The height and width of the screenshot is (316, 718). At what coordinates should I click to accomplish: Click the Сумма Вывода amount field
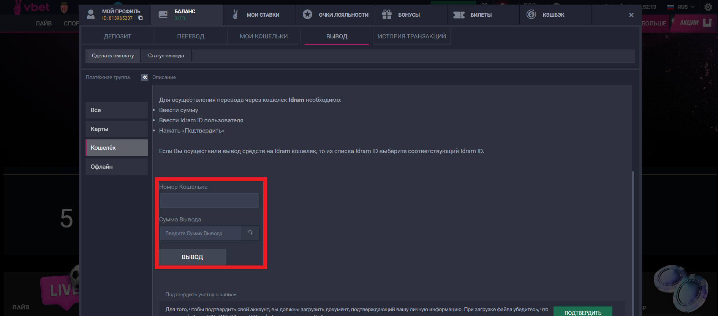pyautogui.click(x=200, y=233)
